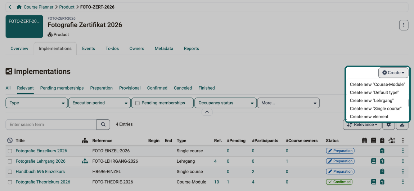Open the Occupancy status filter dropdown
Viewport: 414px width, 191px height.
tap(225, 103)
